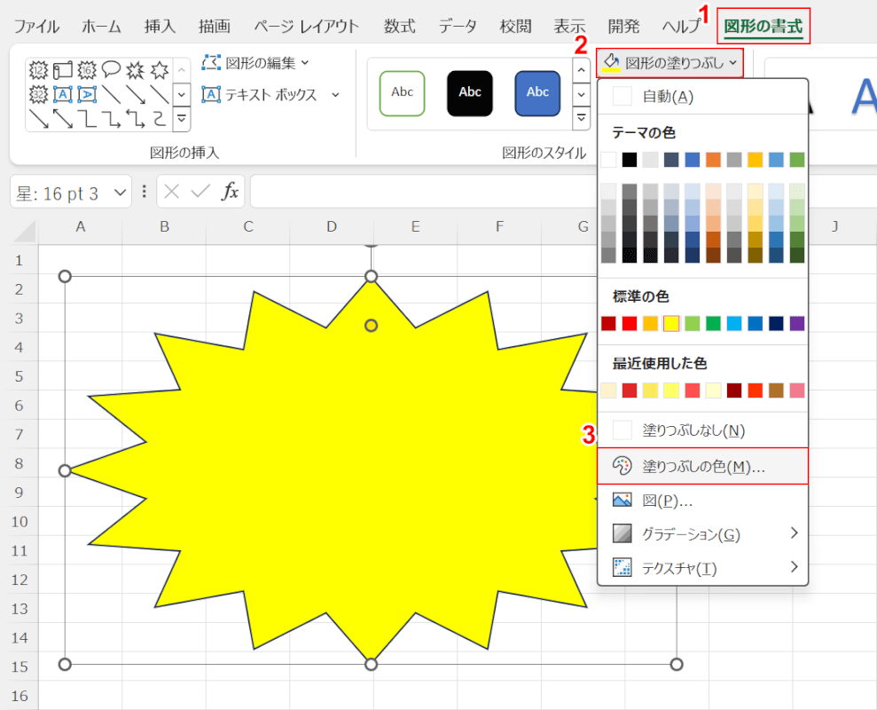Pick purple from the standard colors

click(x=797, y=324)
